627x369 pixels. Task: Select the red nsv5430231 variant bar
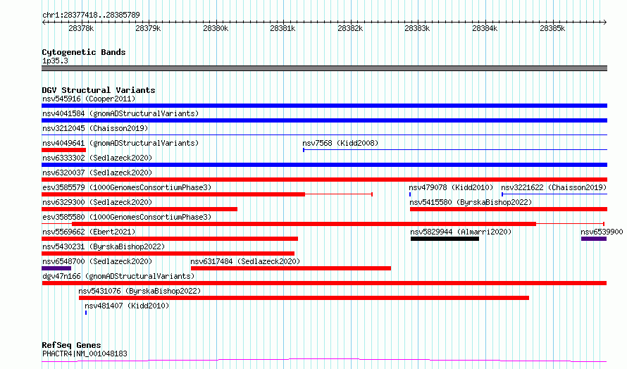[168, 254]
